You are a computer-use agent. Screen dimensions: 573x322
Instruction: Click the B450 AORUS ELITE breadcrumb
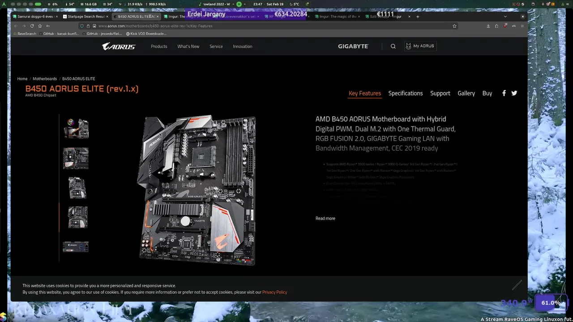point(79,79)
